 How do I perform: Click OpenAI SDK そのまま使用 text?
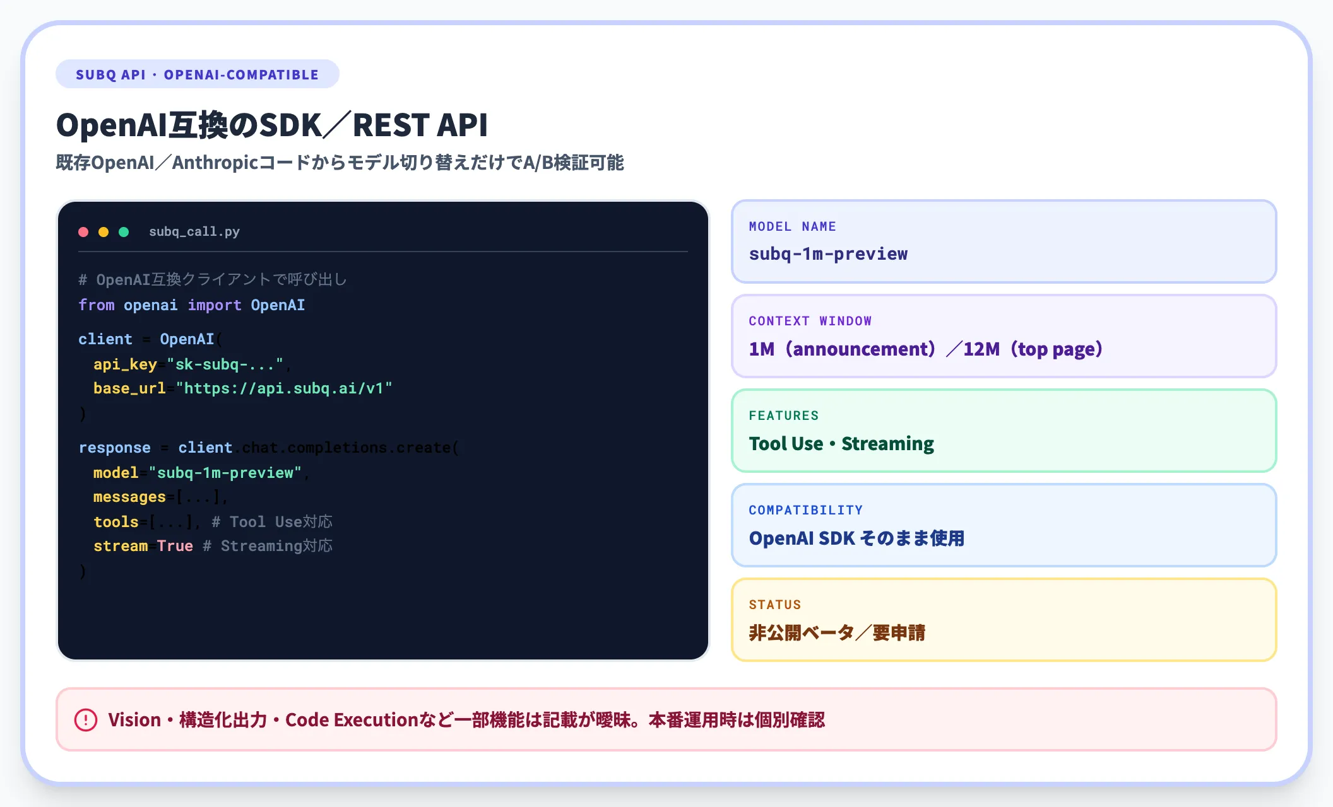tap(856, 538)
